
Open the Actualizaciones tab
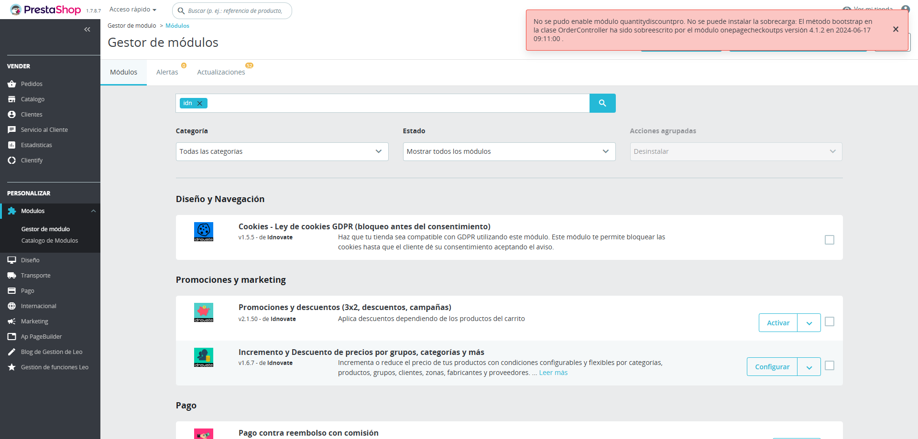(x=221, y=72)
